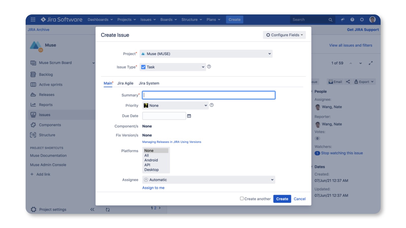Viewport: 406px width, 228px height.
Task: Open the Project dropdown Muse (MUSE)
Action: coord(206,54)
